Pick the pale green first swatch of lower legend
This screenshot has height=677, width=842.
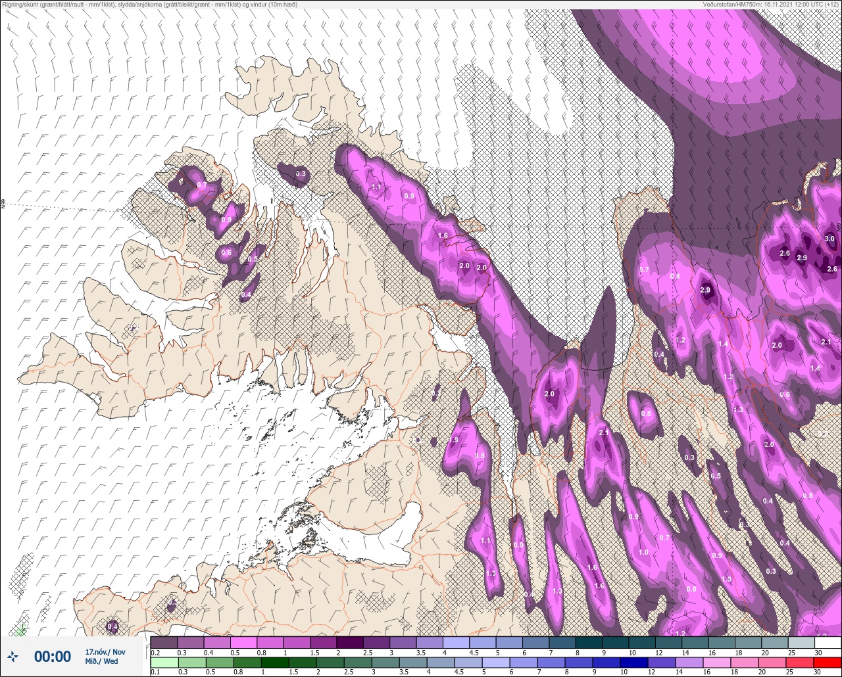click(x=164, y=663)
